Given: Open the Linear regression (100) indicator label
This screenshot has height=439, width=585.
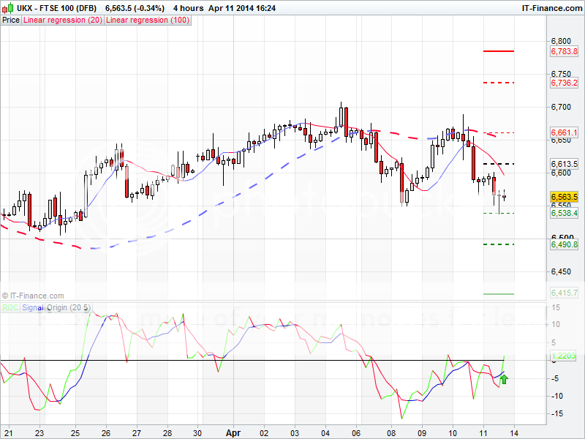Looking at the screenshot, I should (x=148, y=20).
